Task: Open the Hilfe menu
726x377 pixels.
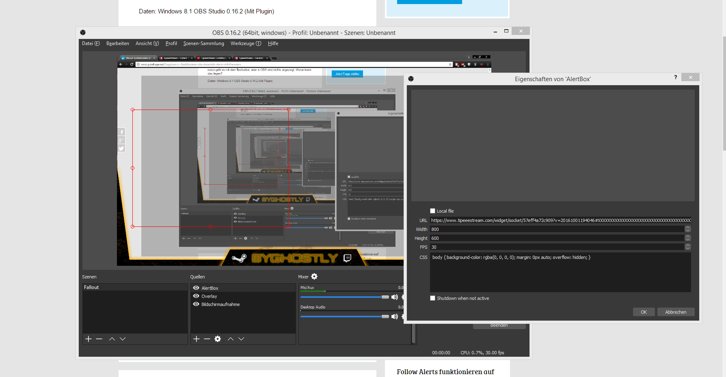Action: click(x=273, y=43)
